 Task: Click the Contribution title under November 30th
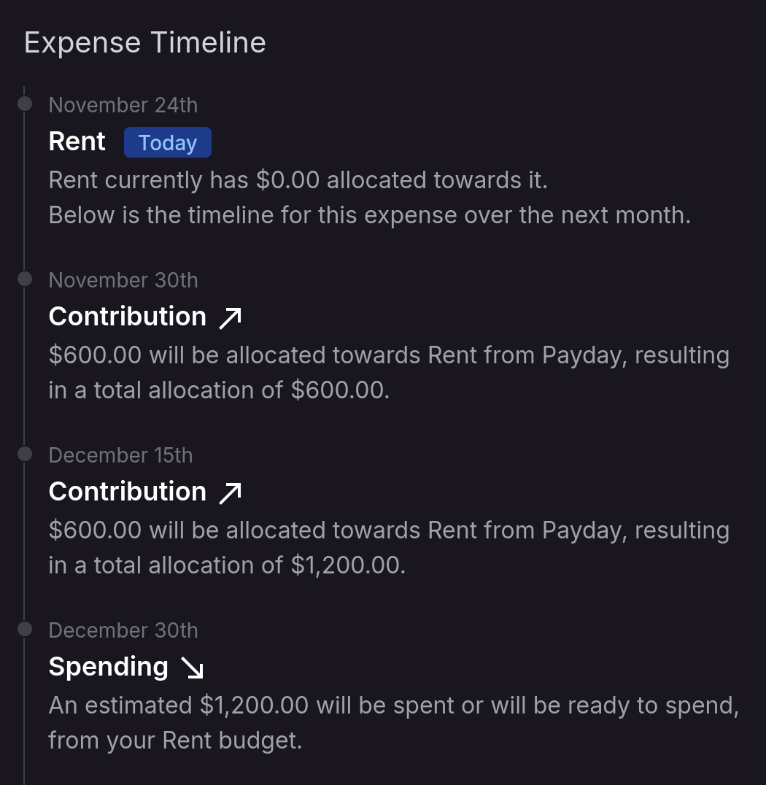point(127,316)
